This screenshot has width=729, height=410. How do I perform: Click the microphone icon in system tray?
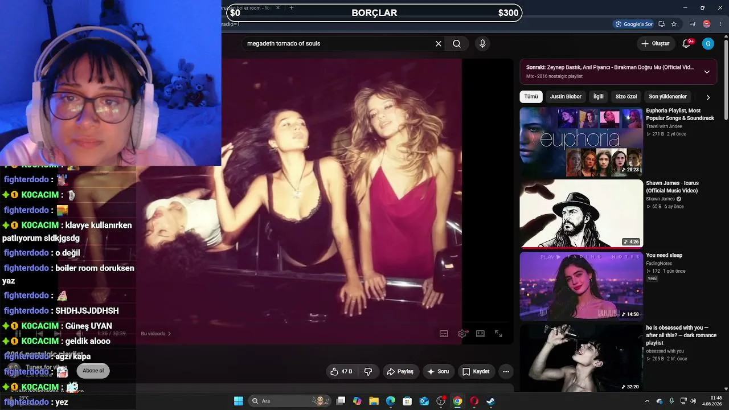[671, 401]
